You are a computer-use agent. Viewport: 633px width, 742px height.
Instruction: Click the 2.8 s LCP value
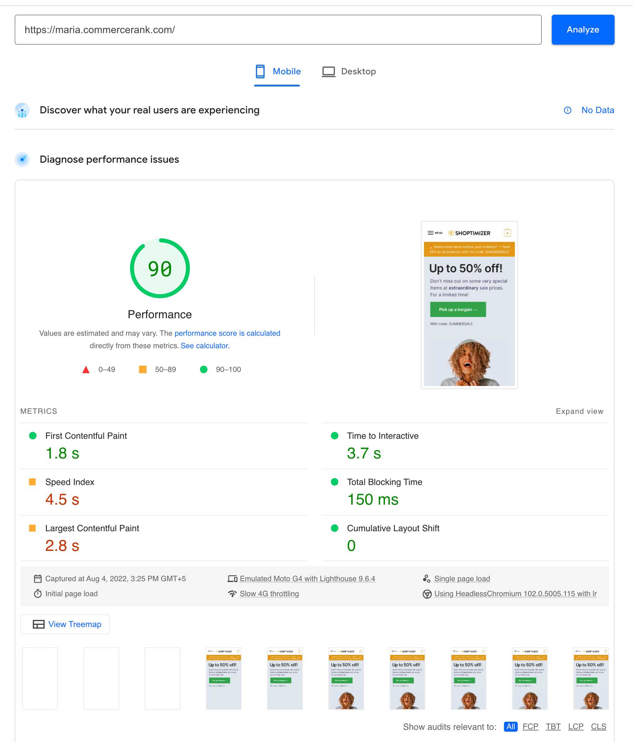tap(62, 545)
